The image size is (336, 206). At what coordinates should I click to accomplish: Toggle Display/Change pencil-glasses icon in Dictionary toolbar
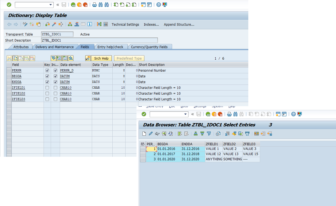(x=25, y=24)
